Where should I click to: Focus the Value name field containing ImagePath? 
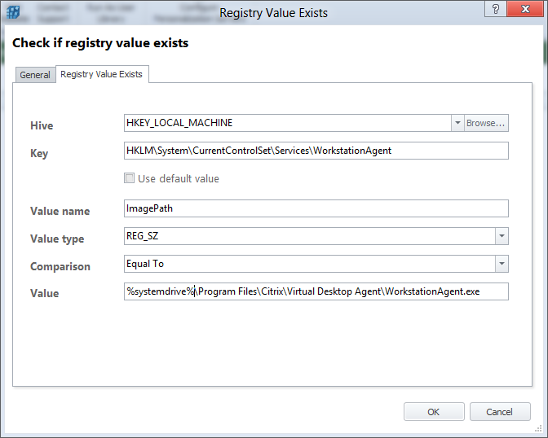coord(315,208)
